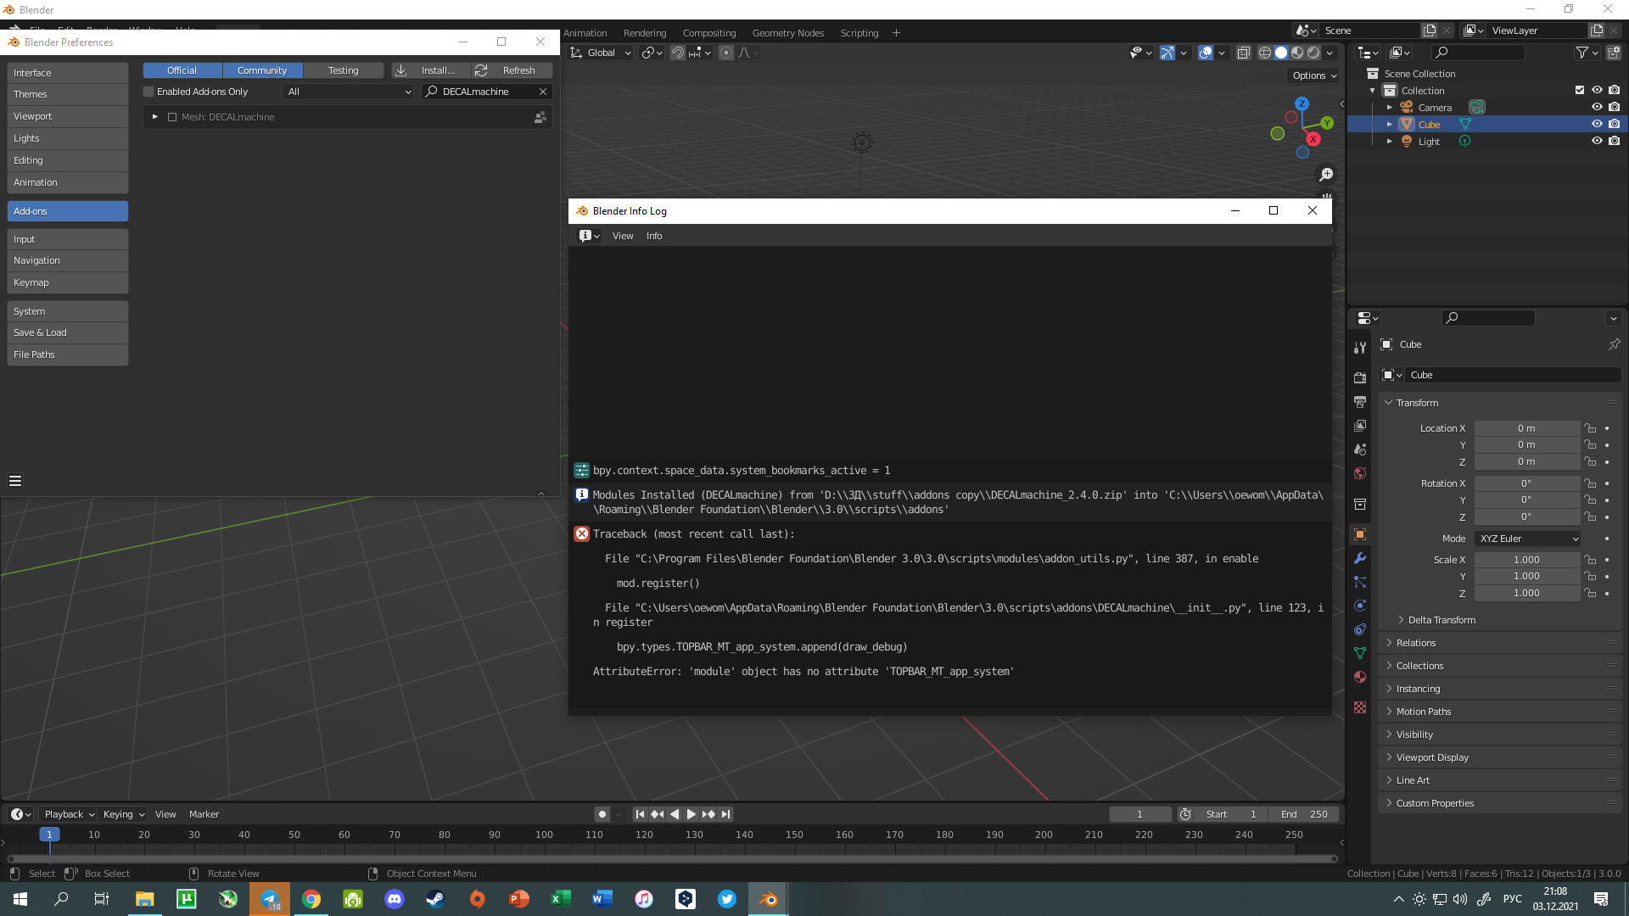Hide the Camera in viewport
Image resolution: width=1629 pixels, height=916 pixels.
coord(1597,107)
